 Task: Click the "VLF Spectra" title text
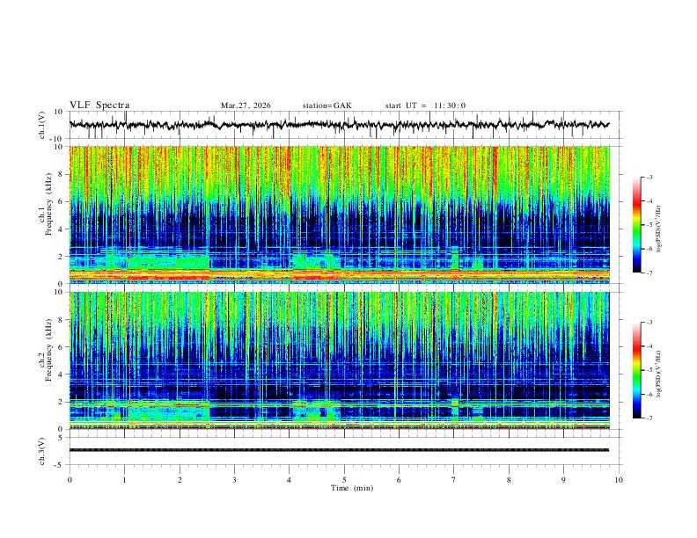pyautogui.click(x=99, y=105)
